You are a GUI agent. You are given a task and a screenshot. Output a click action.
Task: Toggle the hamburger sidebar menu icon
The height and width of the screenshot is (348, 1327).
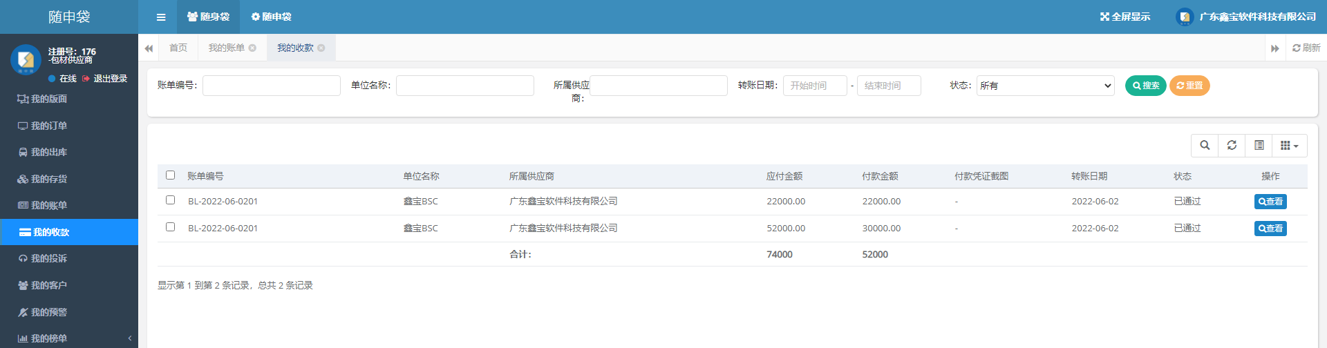[x=161, y=17]
